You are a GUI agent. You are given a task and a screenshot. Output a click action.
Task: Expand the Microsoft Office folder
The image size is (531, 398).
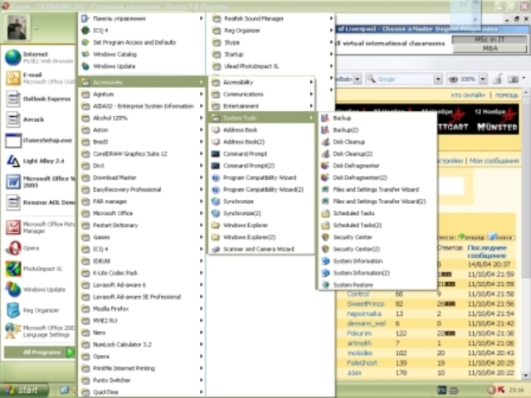click(x=142, y=214)
